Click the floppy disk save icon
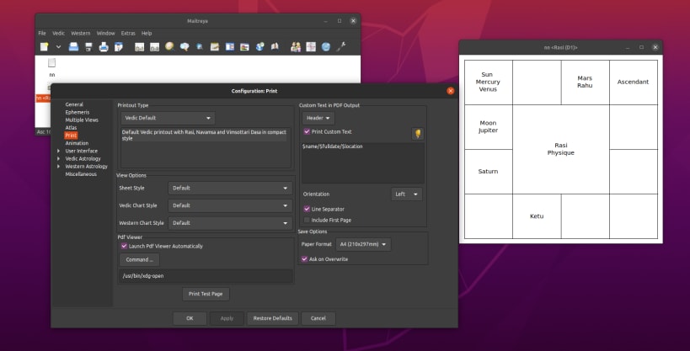690x351 pixels. coord(88,46)
